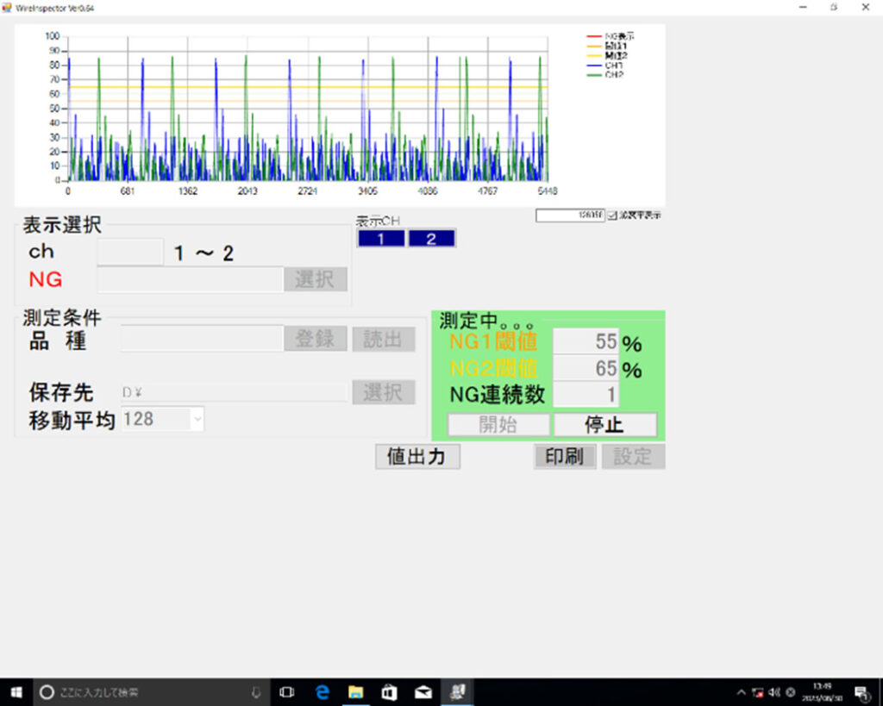The image size is (883, 706).
Task: Show hidden system tray icons
Action: coord(741,692)
